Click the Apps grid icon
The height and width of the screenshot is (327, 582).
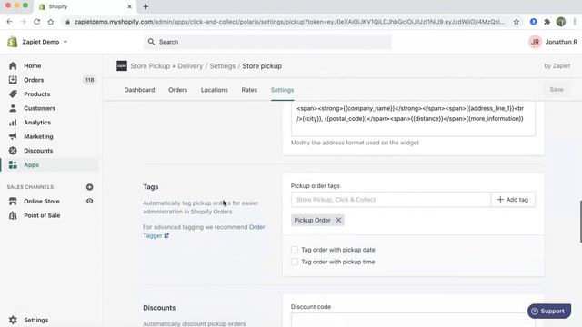(x=13, y=165)
